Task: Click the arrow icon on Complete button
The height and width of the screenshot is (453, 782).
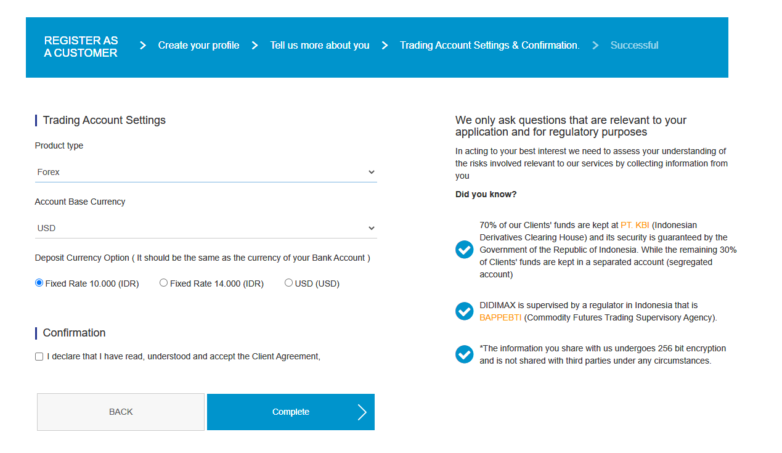Action: tap(362, 412)
